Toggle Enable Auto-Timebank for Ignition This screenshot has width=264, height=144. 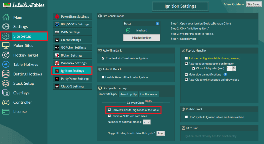[103, 58]
